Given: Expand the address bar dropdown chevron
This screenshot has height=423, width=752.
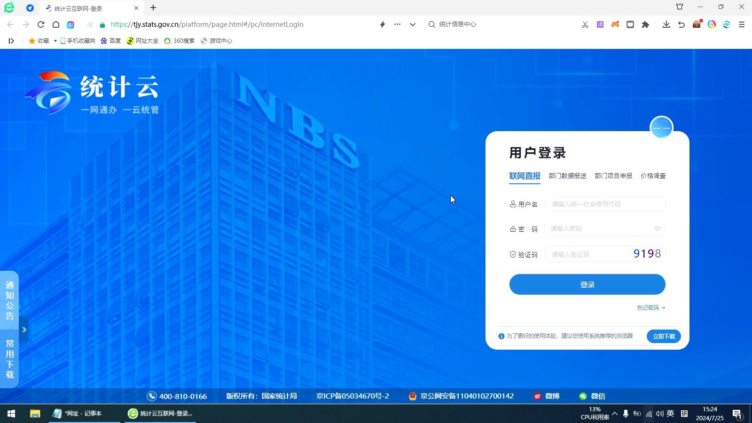Looking at the screenshot, I should pos(413,24).
